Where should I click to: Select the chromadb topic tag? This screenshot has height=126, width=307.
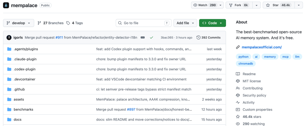[246, 64]
